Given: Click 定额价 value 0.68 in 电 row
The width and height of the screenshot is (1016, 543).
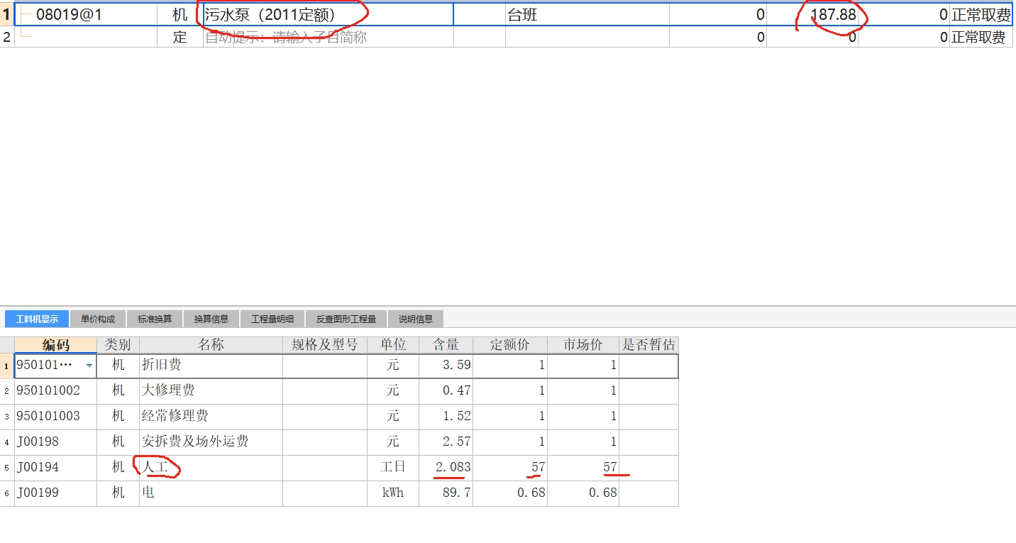Looking at the screenshot, I should tap(510, 493).
